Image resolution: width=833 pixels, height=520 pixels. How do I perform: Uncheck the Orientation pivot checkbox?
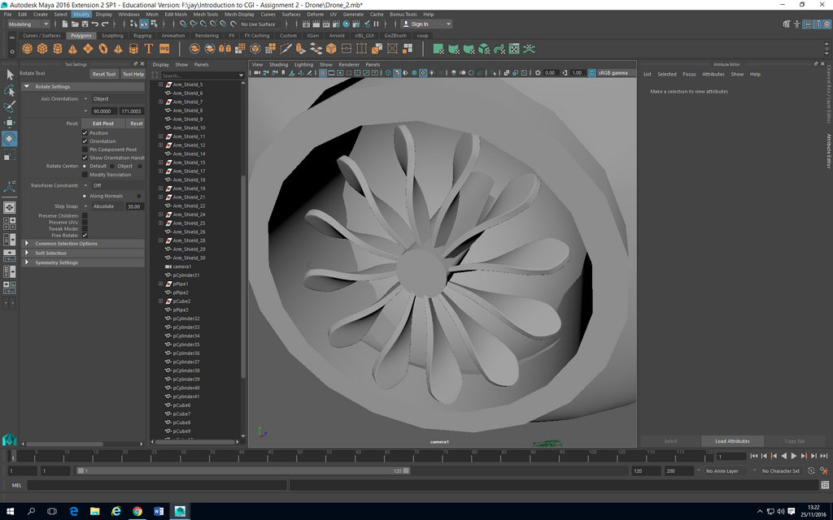pyautogui.click(x=85, y=141)
